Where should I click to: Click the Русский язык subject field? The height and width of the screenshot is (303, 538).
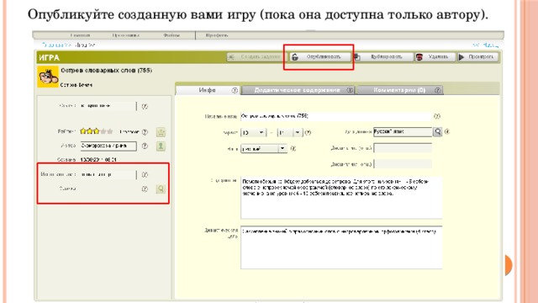tap(403, 131)
